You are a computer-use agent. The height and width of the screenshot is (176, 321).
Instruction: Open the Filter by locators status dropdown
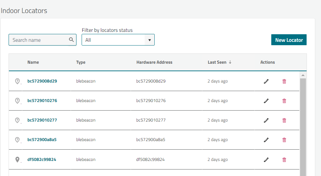click(118, 40)
